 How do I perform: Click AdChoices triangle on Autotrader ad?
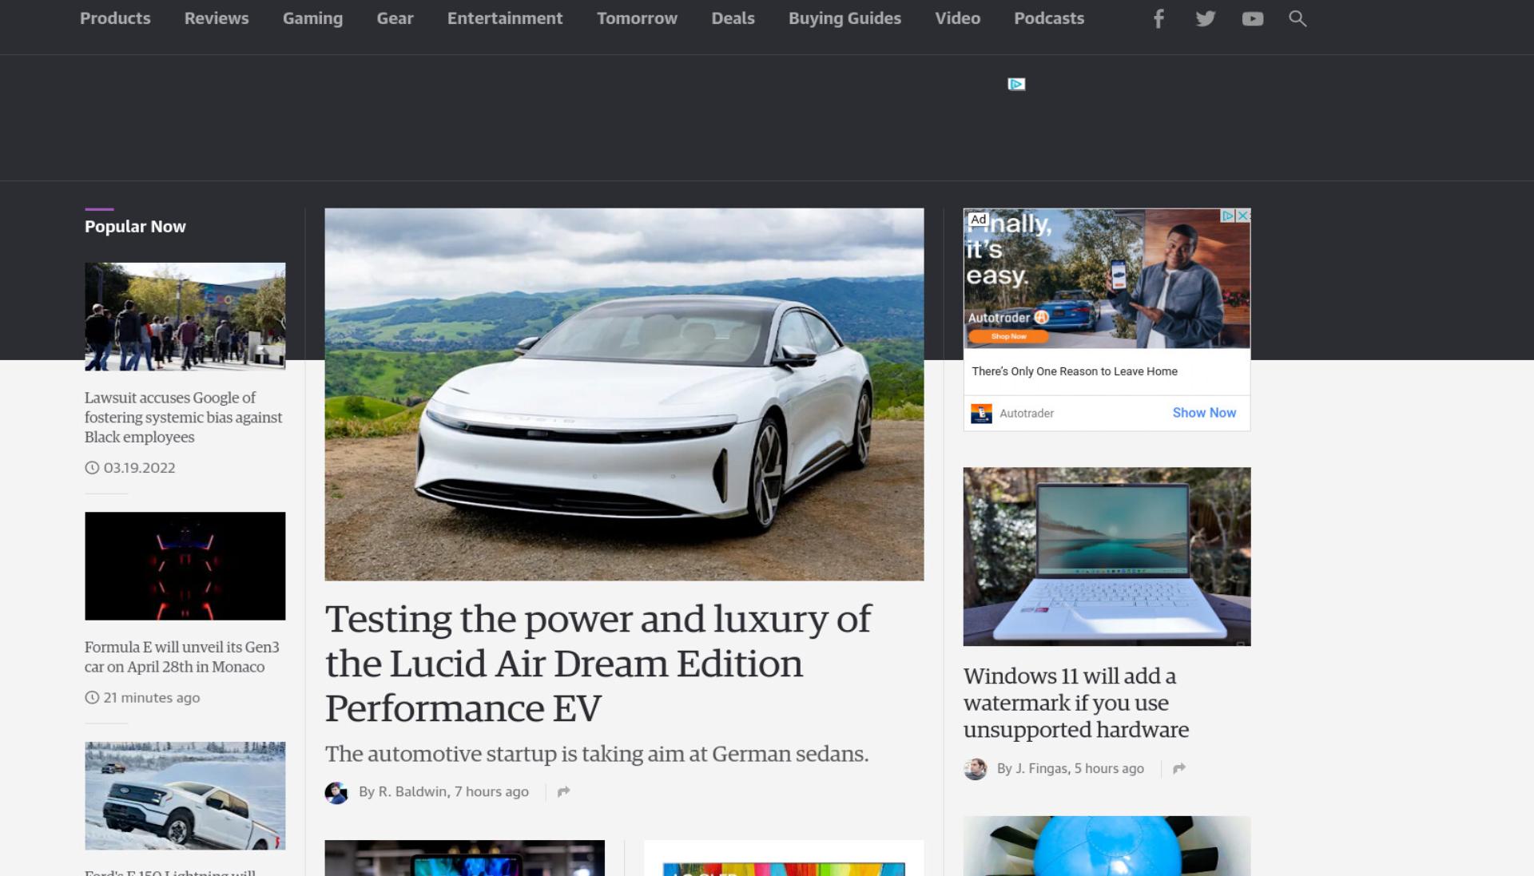[1229, 216]
